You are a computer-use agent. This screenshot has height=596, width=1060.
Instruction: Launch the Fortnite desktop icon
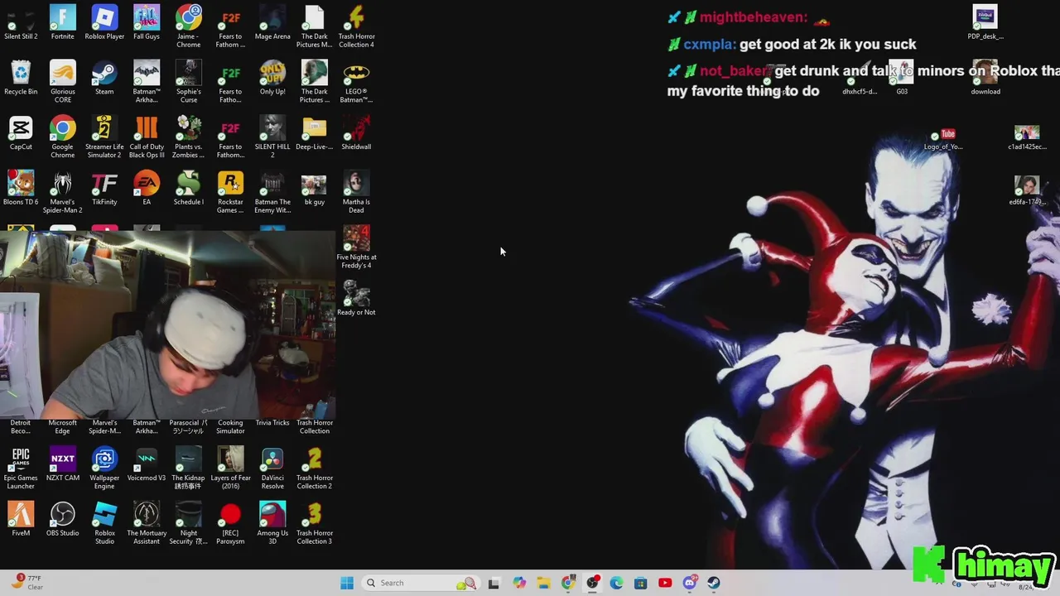(x=63, y=22)
